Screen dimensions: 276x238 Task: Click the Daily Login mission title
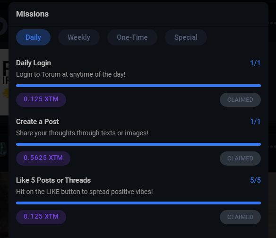pos(34,63)
